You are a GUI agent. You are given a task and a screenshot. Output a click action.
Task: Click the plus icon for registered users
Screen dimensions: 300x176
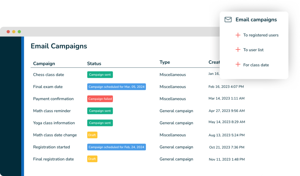pyautogui.click(x=238, y=35)
